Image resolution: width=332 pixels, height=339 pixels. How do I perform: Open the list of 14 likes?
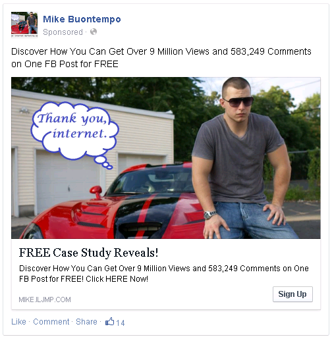pos(121,323)
